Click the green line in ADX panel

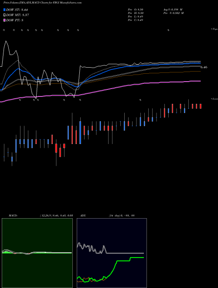[x=123, y=261]
